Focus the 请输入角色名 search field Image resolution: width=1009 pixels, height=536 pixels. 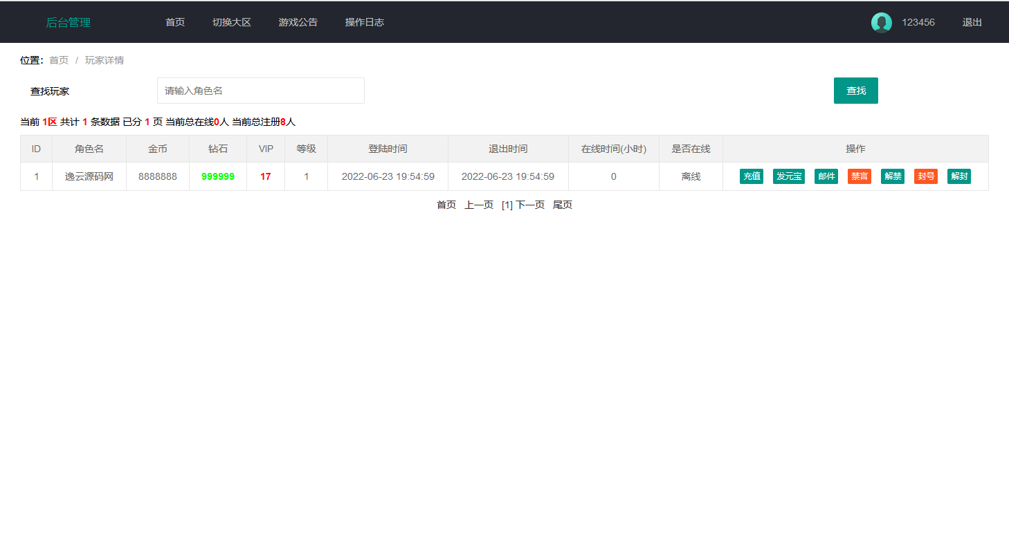pos(261,91)
